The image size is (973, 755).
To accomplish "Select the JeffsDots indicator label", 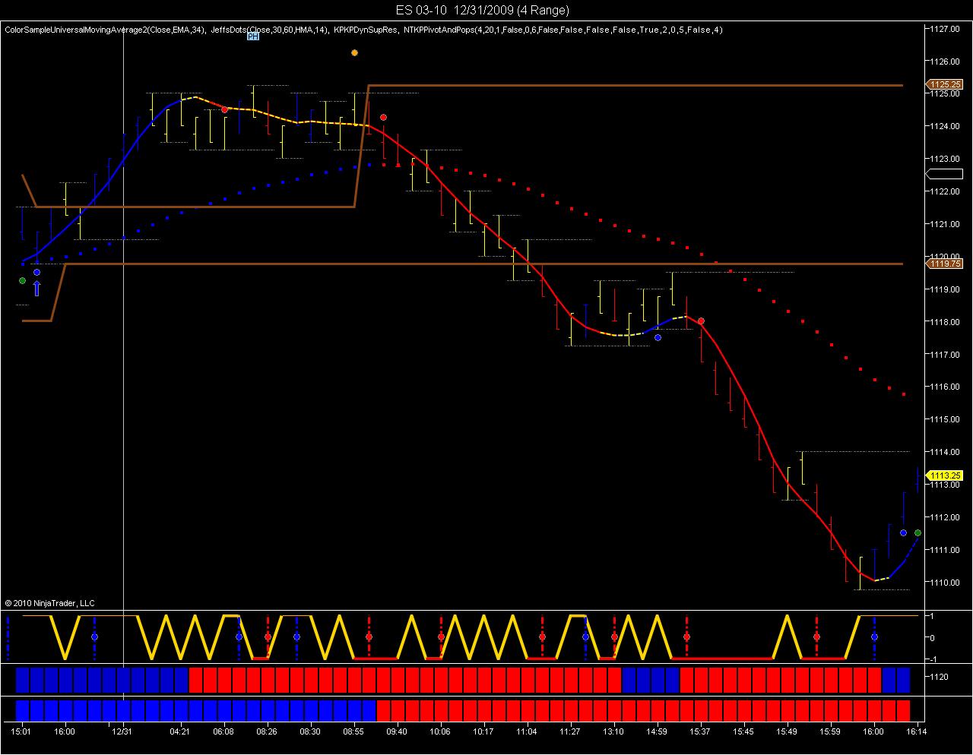I will tap(270, 30).
